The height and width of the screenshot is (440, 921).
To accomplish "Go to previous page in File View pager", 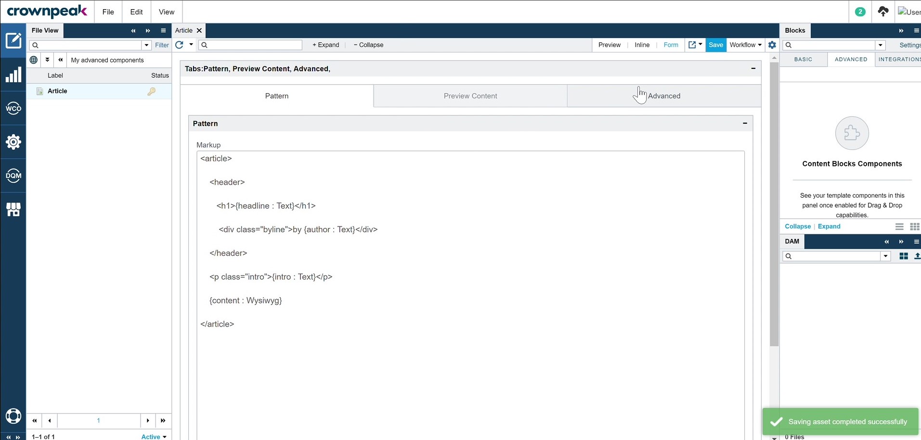I will (50, 420).
